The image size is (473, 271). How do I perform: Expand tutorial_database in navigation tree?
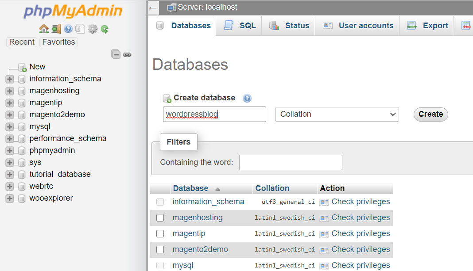(10, 174)
